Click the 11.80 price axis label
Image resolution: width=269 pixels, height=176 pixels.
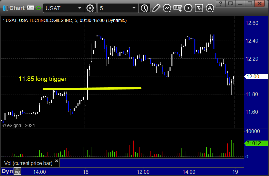coord(252,94)
